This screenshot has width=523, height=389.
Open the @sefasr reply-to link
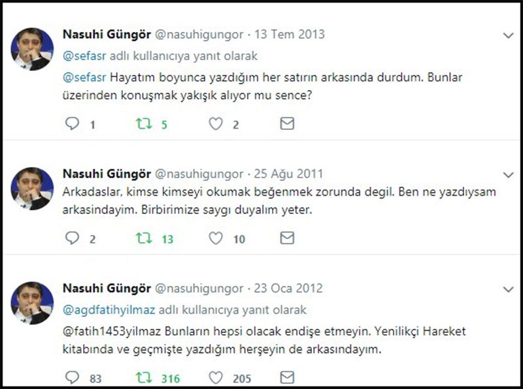84,56
